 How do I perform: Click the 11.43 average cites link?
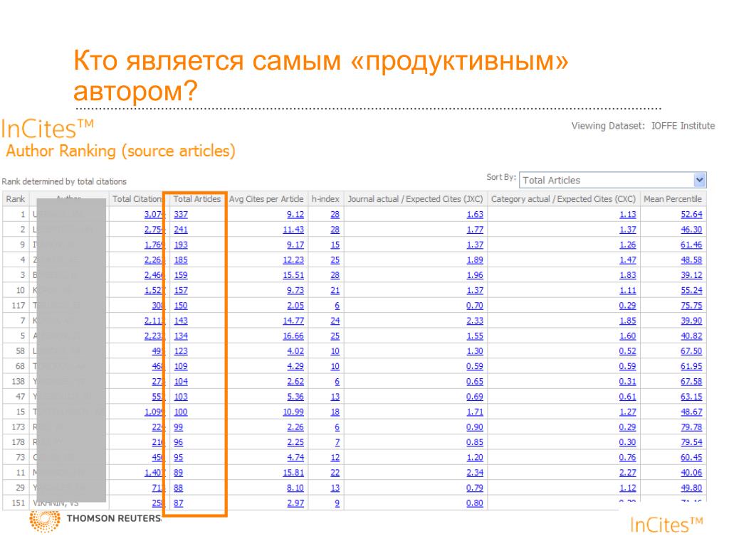pos(293,230)
